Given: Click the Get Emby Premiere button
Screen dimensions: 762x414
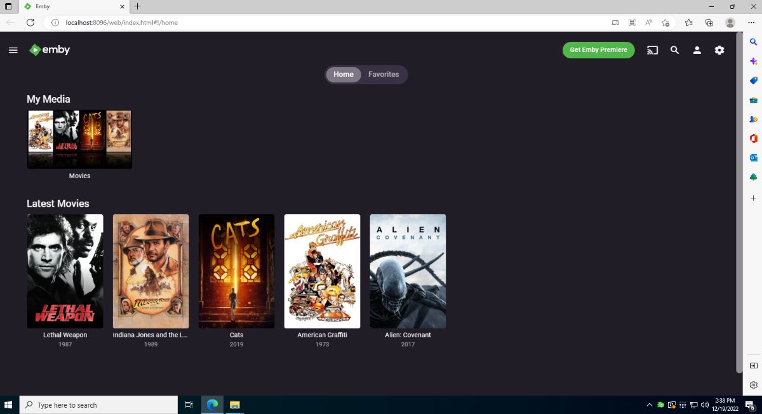Looking at the screenshot, I should click(598, 49).
